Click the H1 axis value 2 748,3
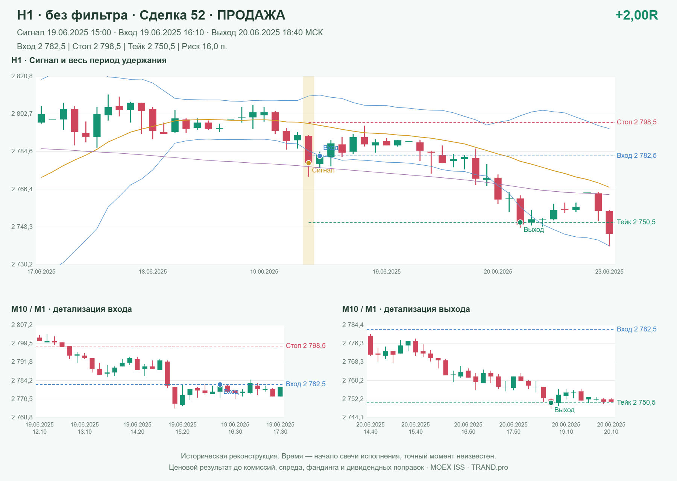Screen dimensions: 677x481 [22, 227]
